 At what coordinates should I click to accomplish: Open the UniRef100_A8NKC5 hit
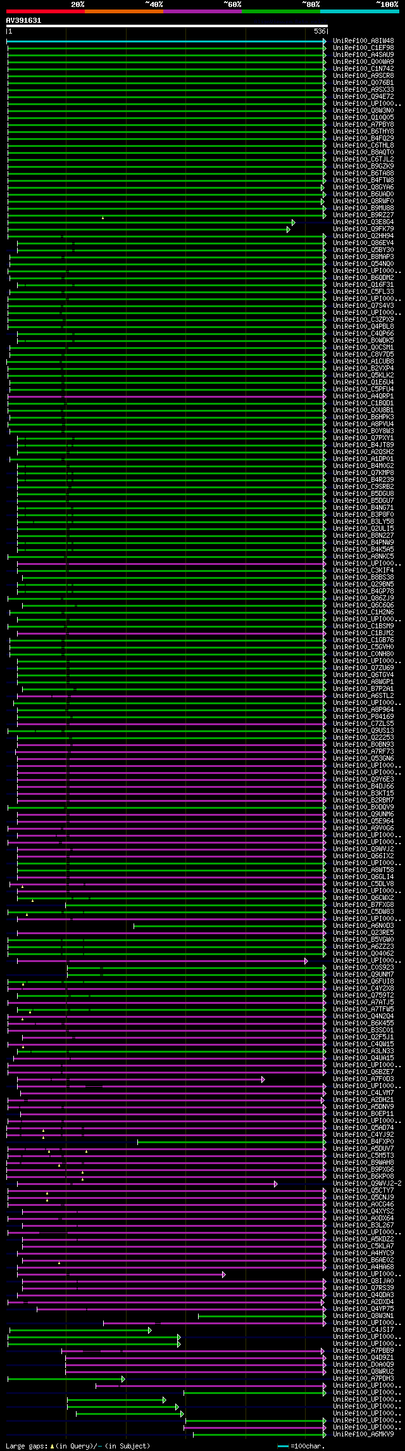pyautogui.click(x=363, y=557)
